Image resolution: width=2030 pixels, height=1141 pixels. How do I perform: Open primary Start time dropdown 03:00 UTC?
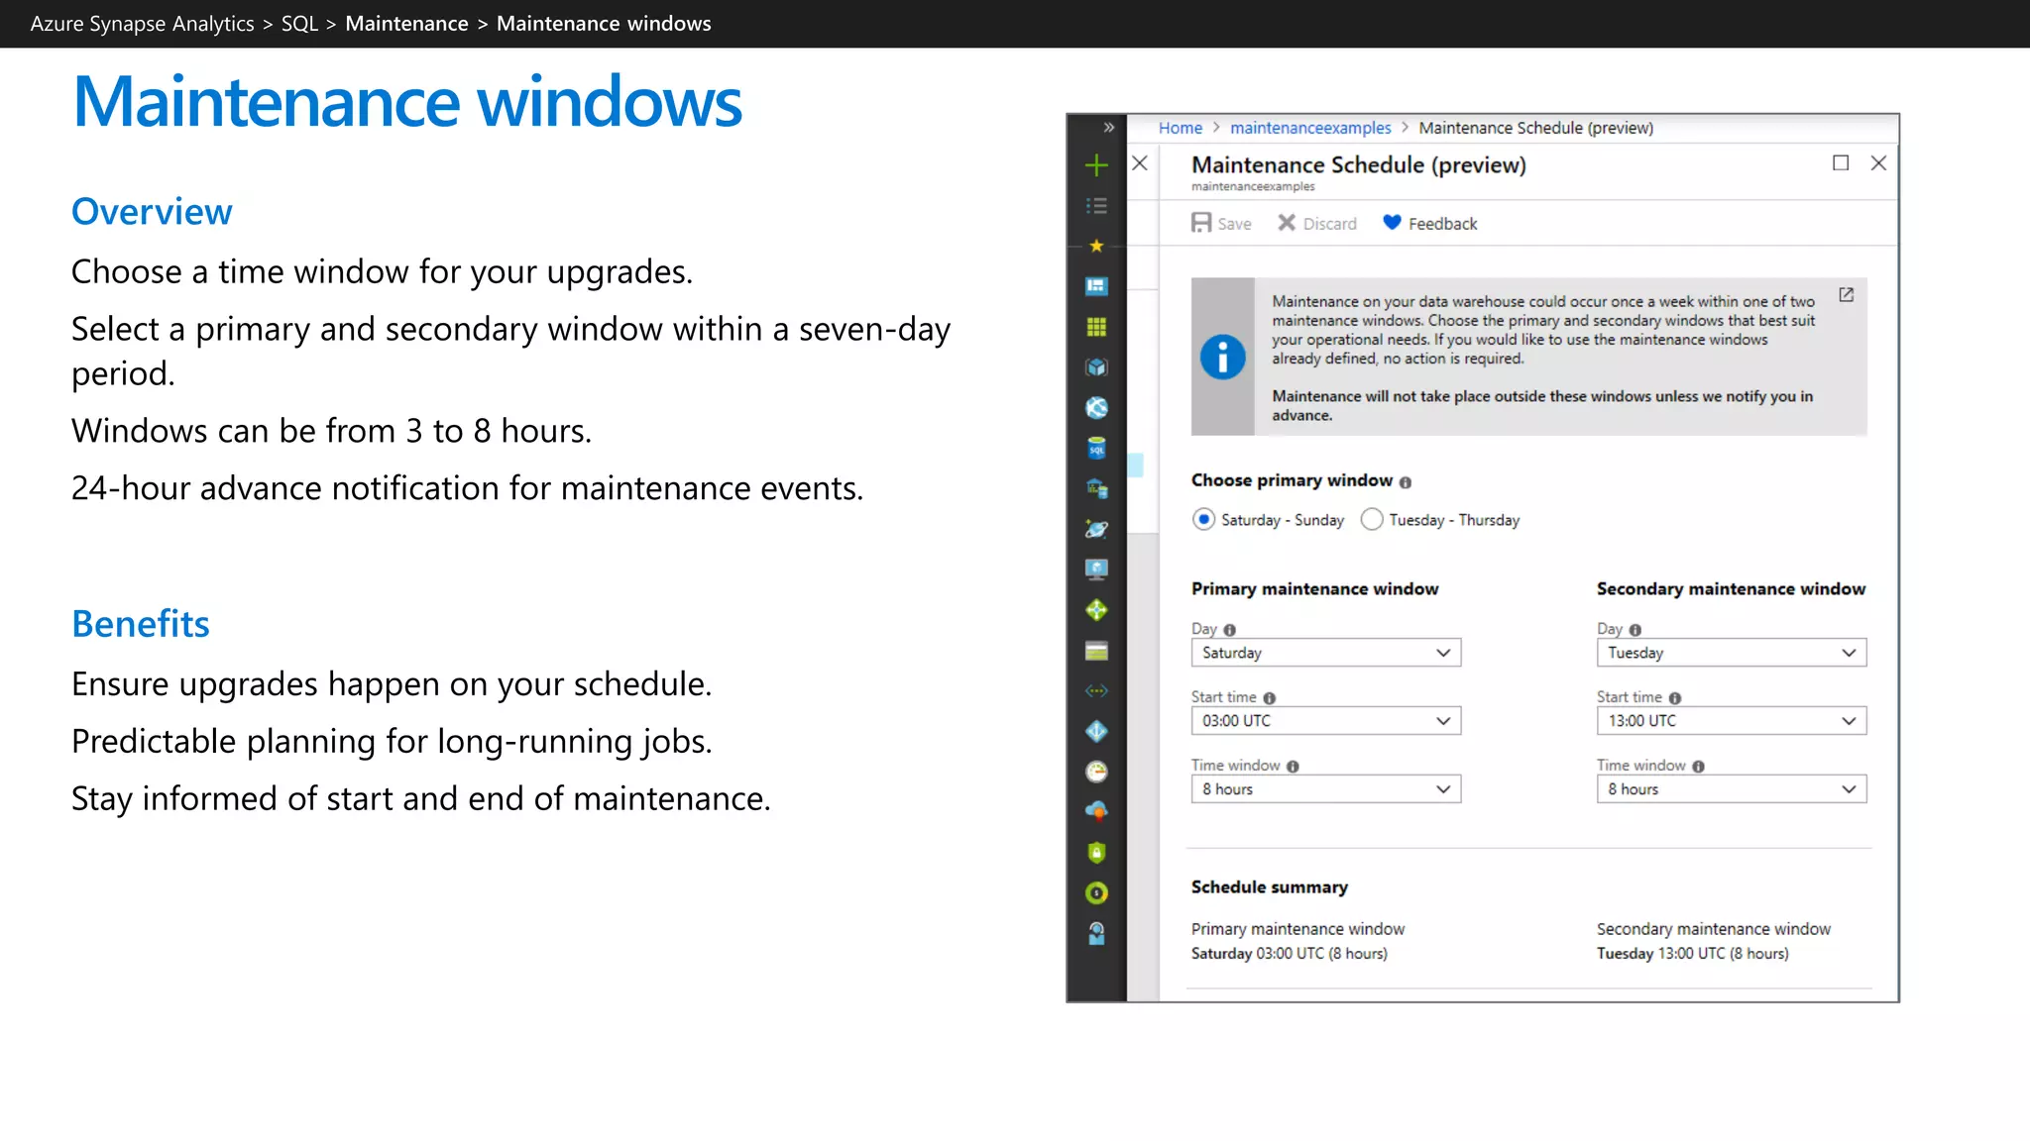point(1325,721)
